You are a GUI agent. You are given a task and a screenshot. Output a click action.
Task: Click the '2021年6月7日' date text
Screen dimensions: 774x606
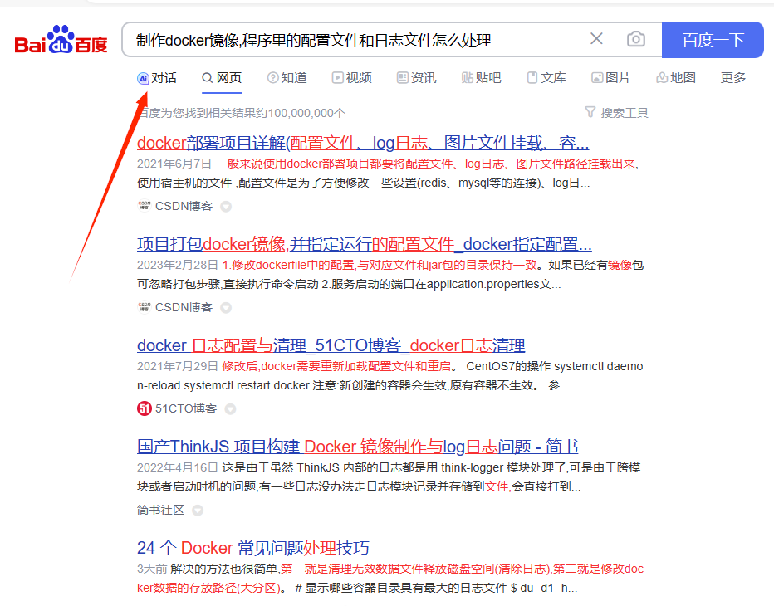(x=174, y=164)
